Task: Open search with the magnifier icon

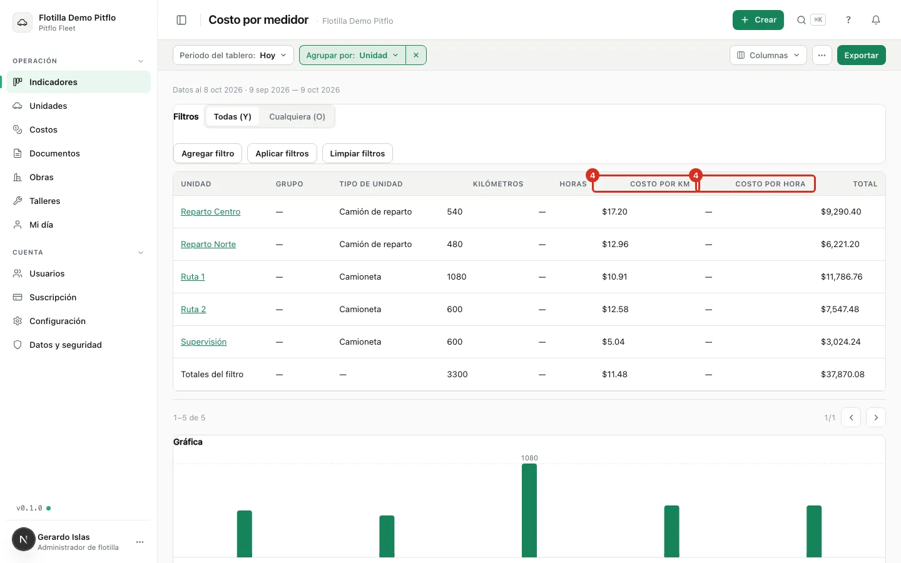Action: click(x=802, y=20)
